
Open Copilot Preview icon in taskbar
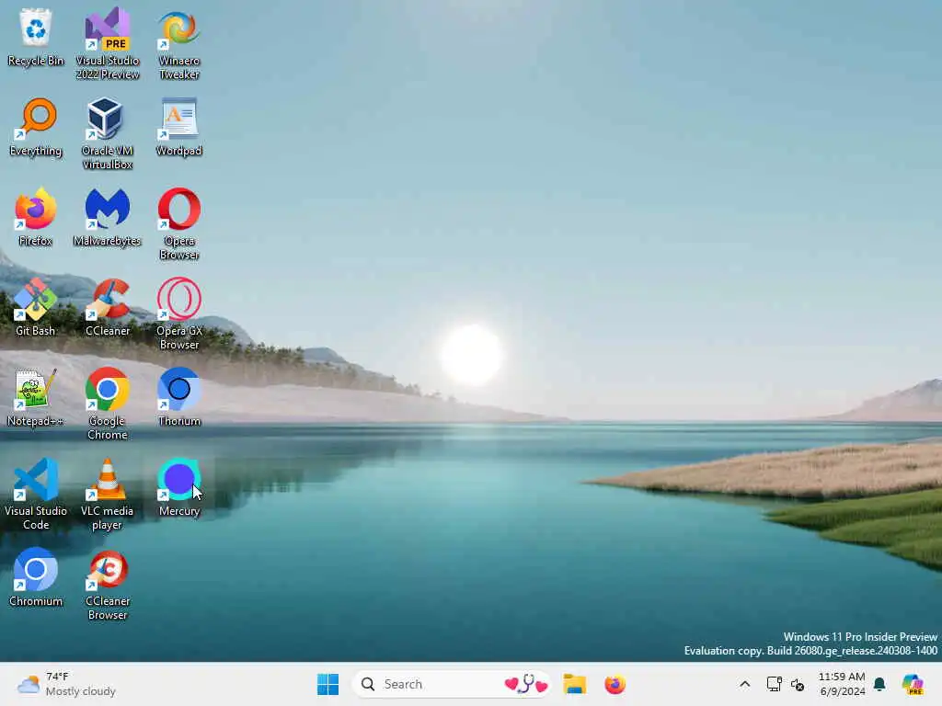pyautogui.click(x=913, y=684)
